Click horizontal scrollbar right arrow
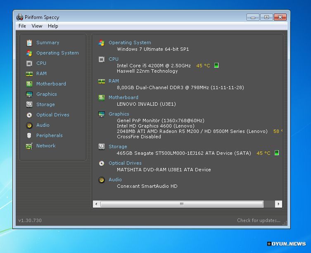 click(278, 204)
